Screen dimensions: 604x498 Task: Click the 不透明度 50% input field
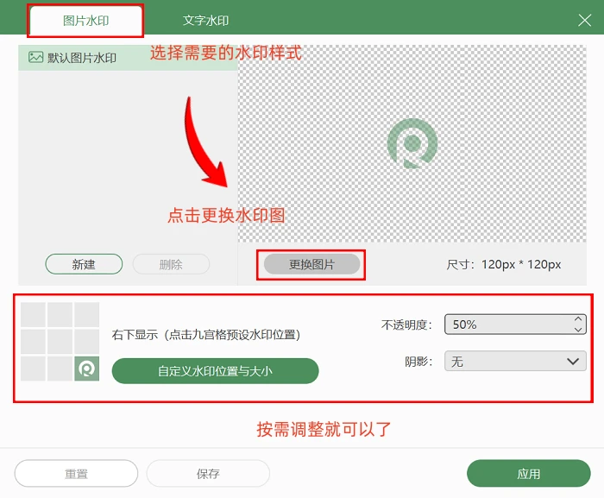505,325
